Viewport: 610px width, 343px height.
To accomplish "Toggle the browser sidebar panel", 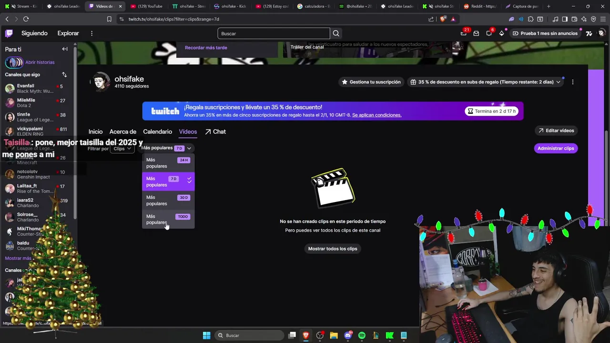I will click(565, 19).
